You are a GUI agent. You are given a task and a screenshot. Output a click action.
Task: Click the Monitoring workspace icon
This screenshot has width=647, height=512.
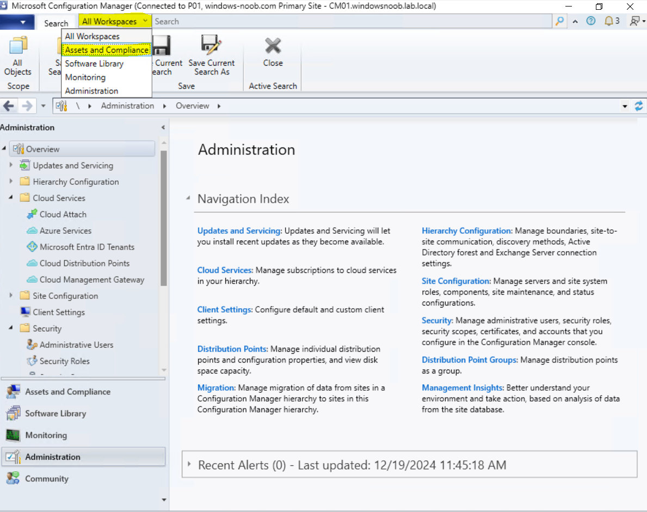coord(13,435)
